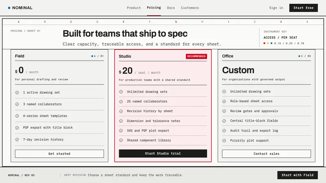Screen dimensions: 326x183
Task: Click the Field plan title
Action: (x=20, y=56)
